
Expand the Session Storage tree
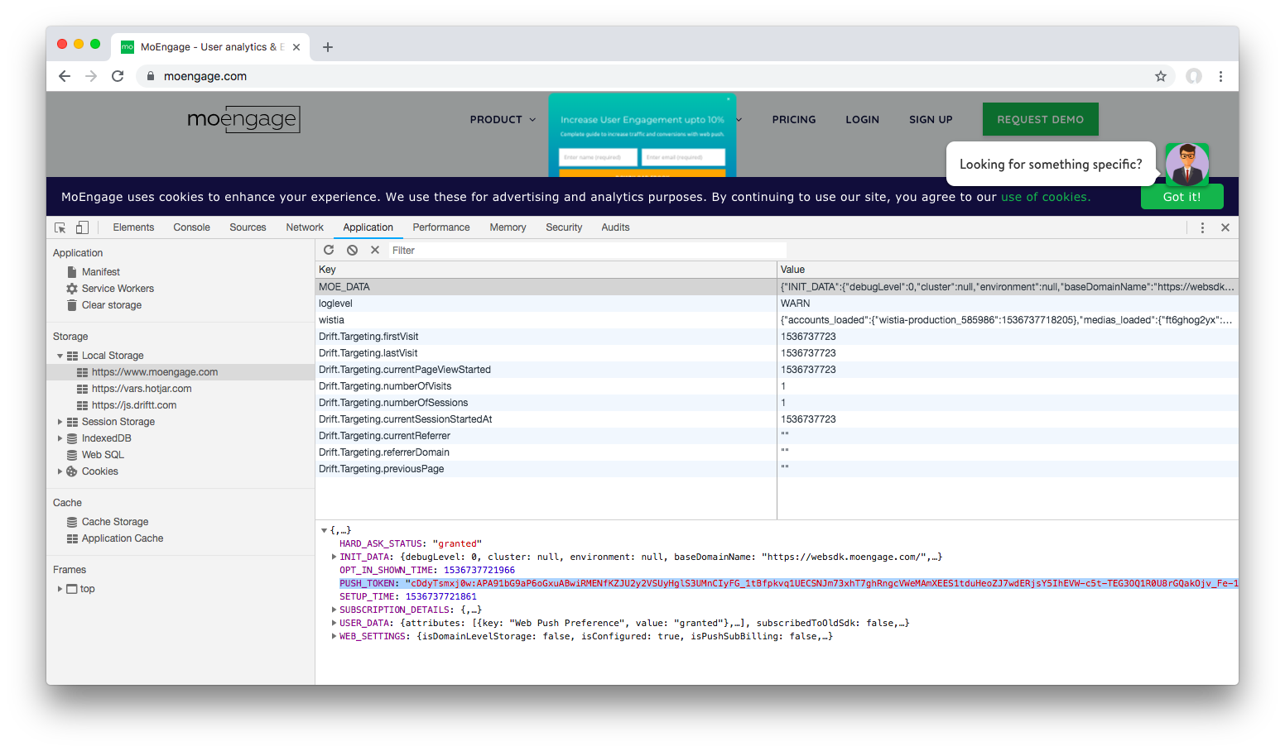pos(60,422)
